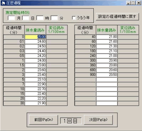Click the elapsed time cell showing 680
Viewport: 142px width, 131px height.
click(x=85, y=70)
